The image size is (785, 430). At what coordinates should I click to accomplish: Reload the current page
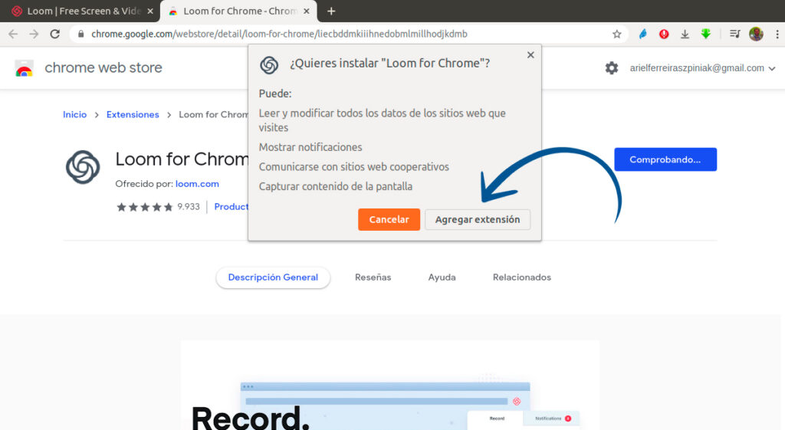55,34
